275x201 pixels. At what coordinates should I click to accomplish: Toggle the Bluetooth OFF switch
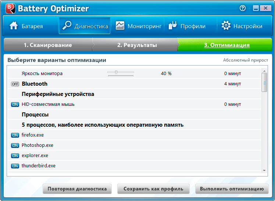pos(15,84)
